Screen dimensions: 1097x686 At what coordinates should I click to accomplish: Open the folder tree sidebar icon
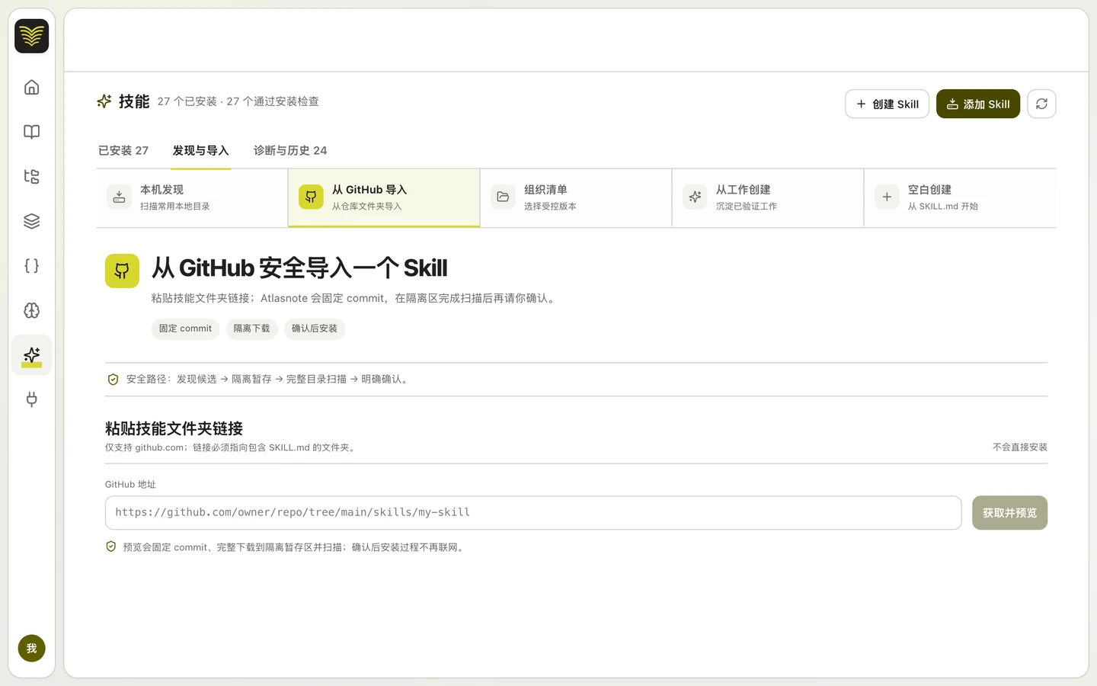click(x=31, y=177)
